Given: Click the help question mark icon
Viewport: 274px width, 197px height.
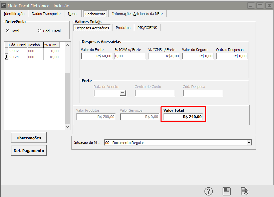Looking at the screenshot, I should click(x=209, y=191).
